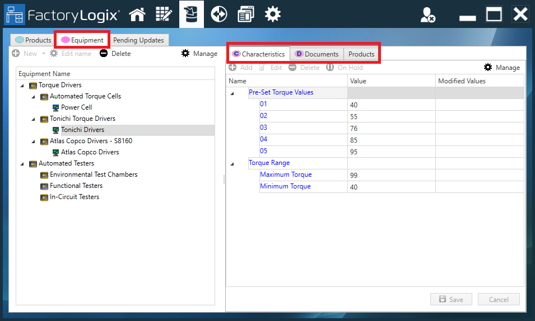
Task: Click the value 76 cell
Action: pyautogui.click(x=392, y=129)
